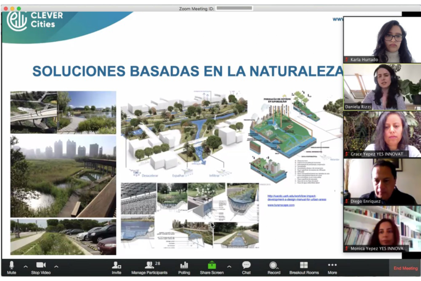Select Daniela Rizzi video thumbnail

(x=382, y=87)
